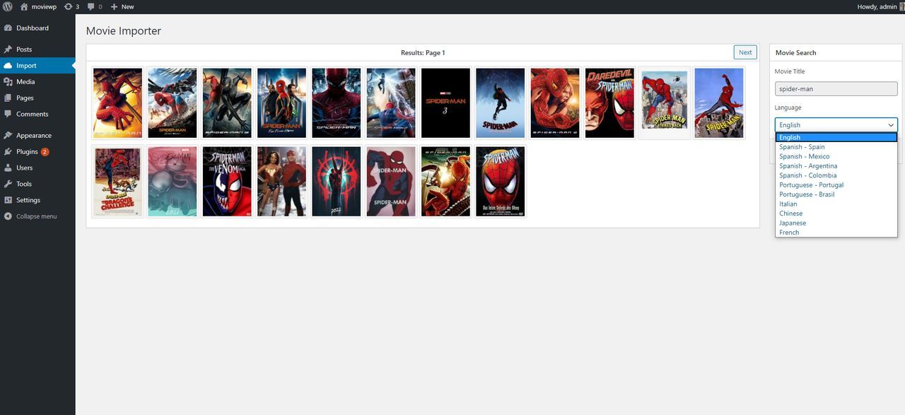Screen dimensions: 905x415
Task: Select the black Spider-Man 3 Marvel logo poster
Action: coord(445,103)
